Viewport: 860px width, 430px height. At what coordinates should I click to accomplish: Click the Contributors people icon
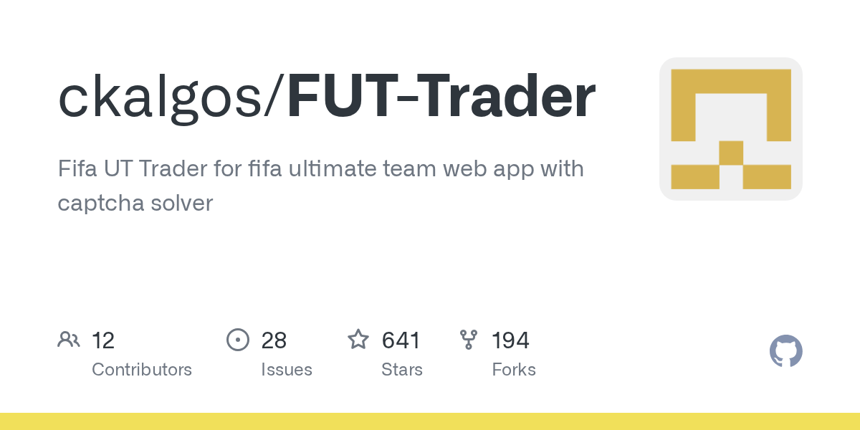click(69, 340)
